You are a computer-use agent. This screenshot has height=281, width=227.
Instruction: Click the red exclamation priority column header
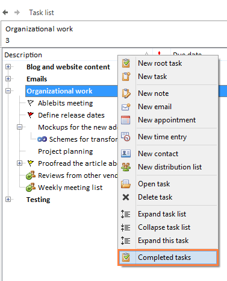tap(160, 54)
